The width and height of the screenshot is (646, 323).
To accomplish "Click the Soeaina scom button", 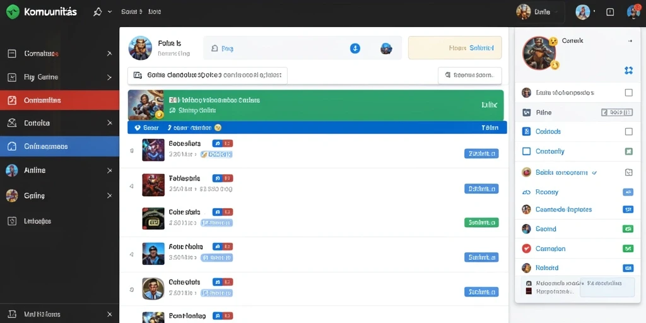I will click(469, 76).
